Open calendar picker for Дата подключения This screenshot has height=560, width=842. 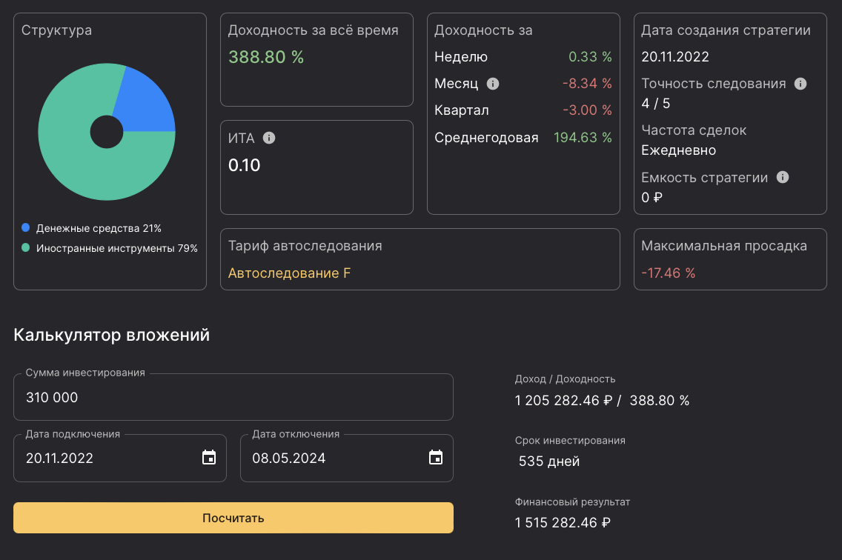pos(209,458)
